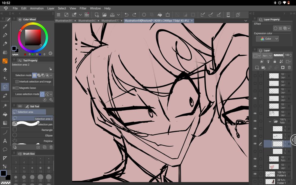296x185 pixels.
Task: Open the File menu
Action: (x=15, y=8)
